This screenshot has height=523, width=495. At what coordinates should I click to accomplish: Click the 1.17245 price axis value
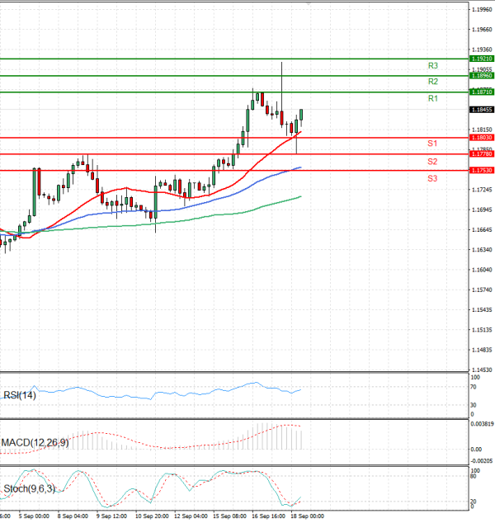(x=482, y=190)
